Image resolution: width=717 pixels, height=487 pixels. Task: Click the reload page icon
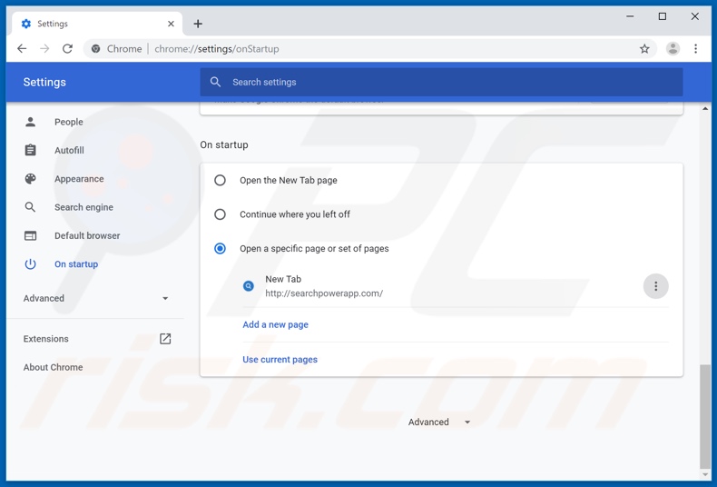67,49
